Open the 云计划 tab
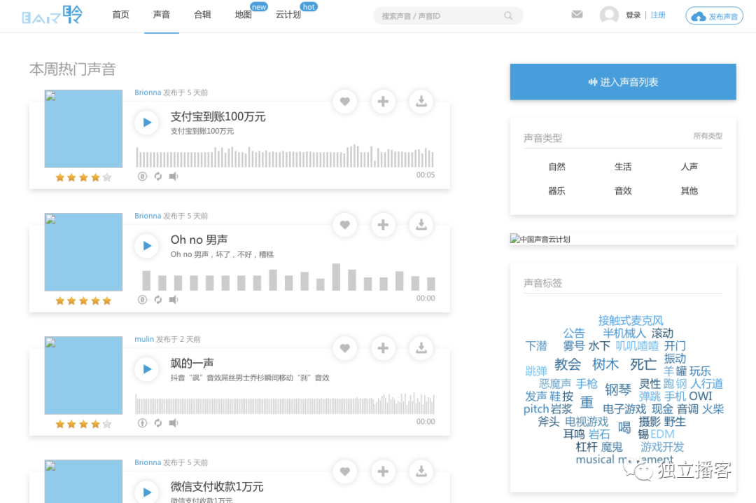Image resolution: width=756 pixels, height=503 pixels. pos(288,15)
